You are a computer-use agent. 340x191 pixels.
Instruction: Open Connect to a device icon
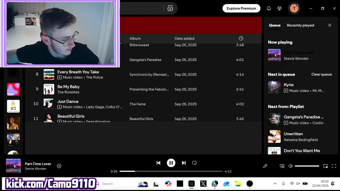point(282,166)
